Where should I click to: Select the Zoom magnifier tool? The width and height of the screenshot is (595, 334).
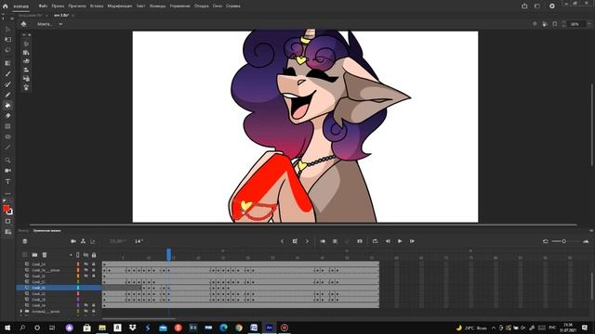(x=7, y=161)
